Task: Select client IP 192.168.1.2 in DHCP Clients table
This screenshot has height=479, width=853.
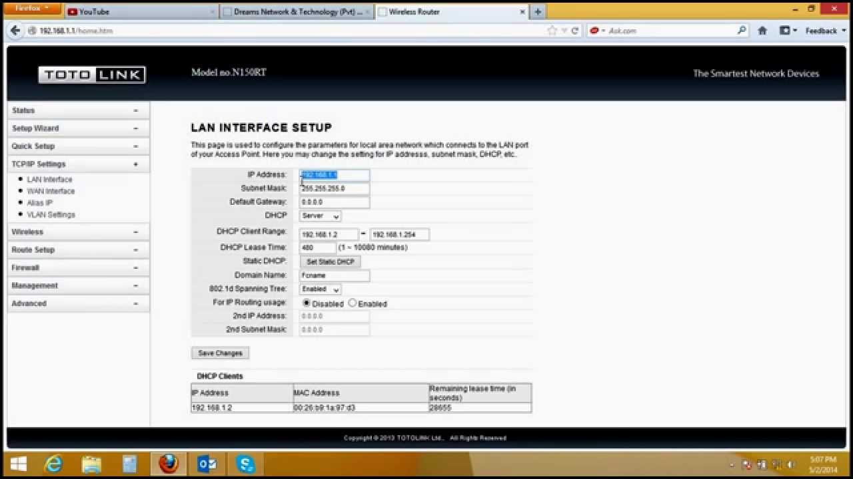Action: coord(212,408)
